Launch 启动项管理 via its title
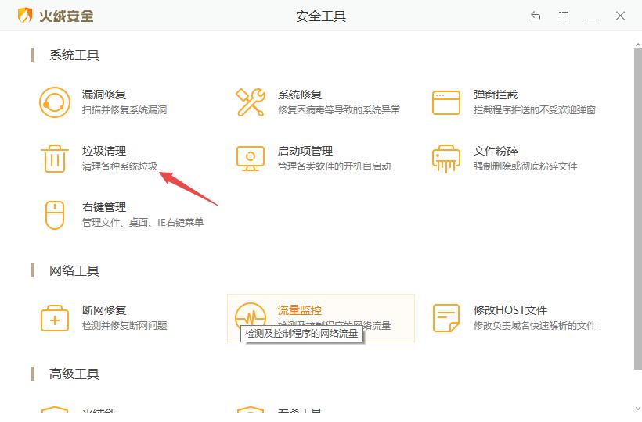The width and height of the screenshot is (642, 422). [305, 151]
